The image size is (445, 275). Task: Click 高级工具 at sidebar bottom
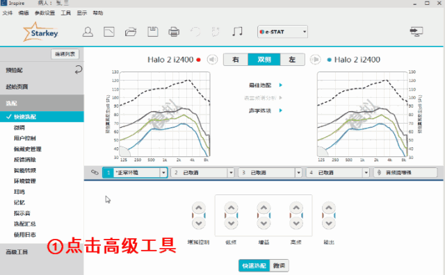coord(17,252)
